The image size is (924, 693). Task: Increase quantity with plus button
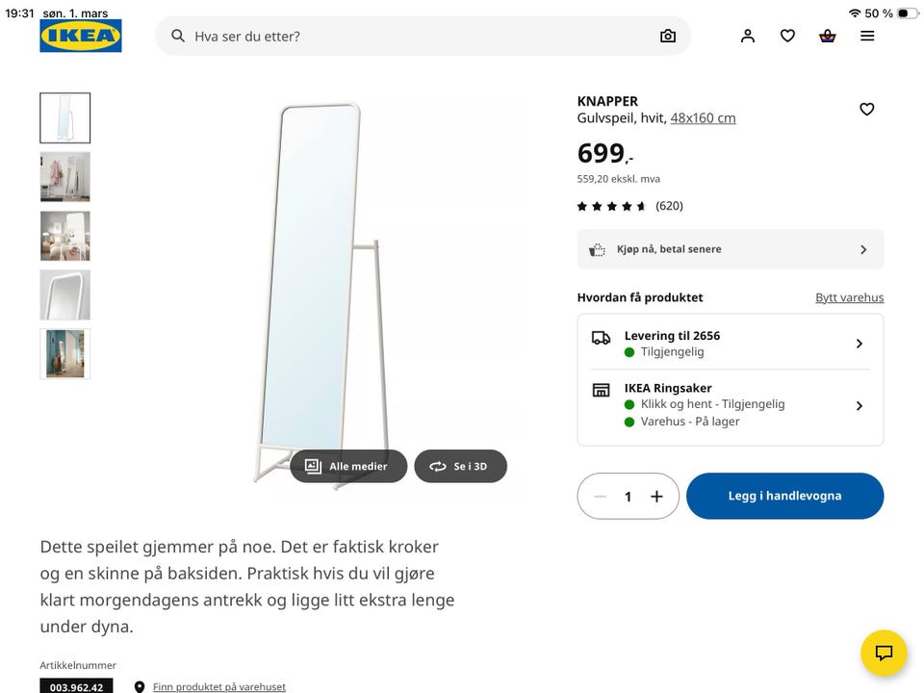656,497
